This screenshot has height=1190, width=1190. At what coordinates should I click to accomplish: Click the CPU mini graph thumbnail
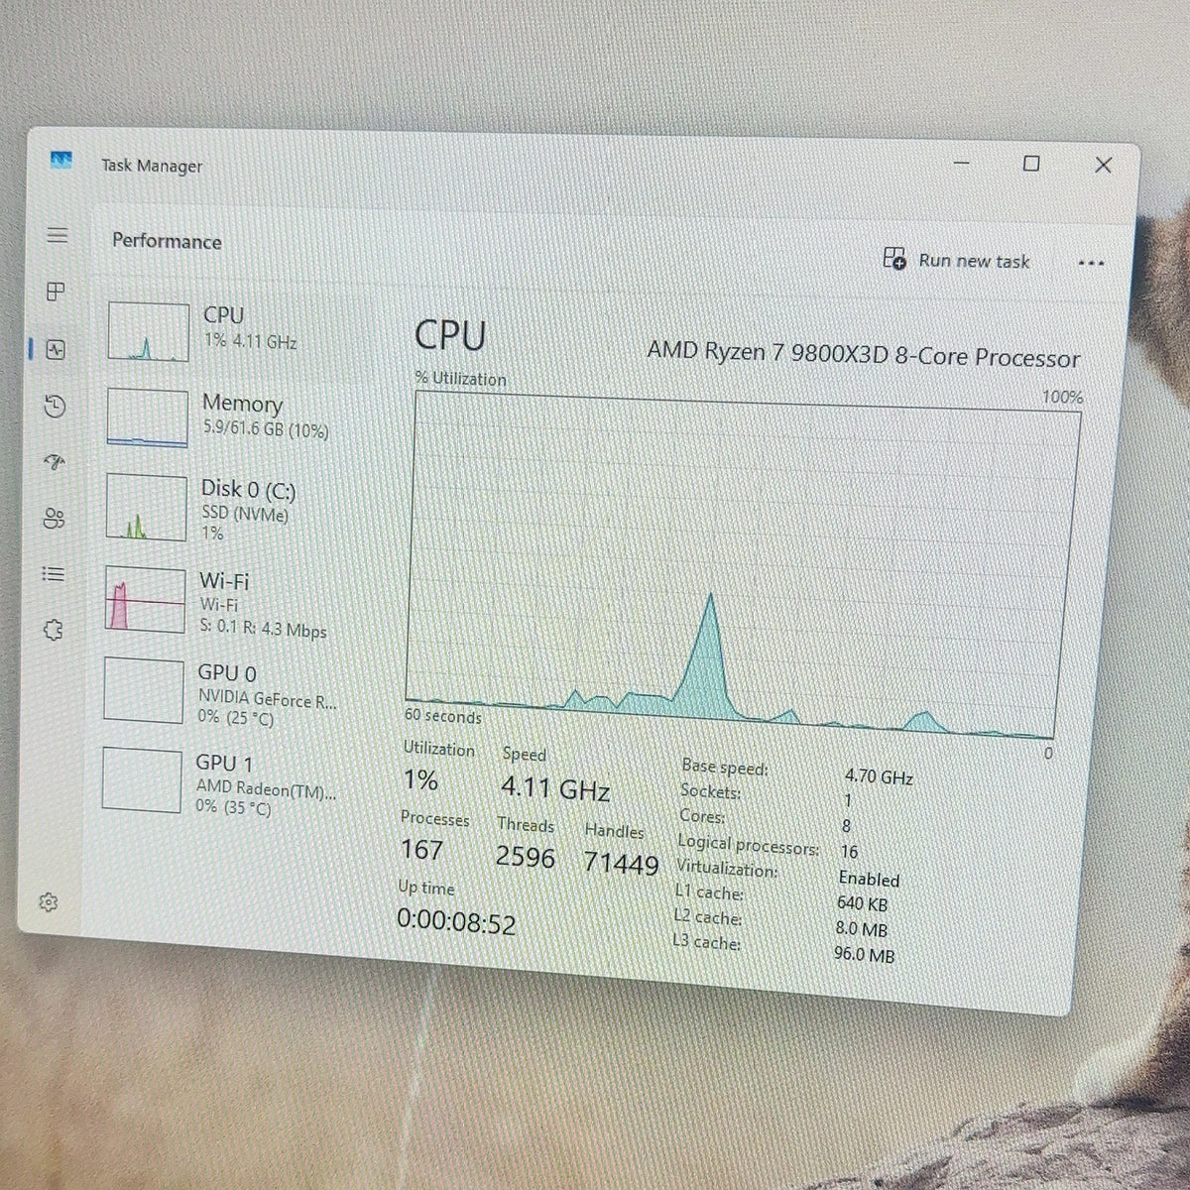tap(148, 331)
